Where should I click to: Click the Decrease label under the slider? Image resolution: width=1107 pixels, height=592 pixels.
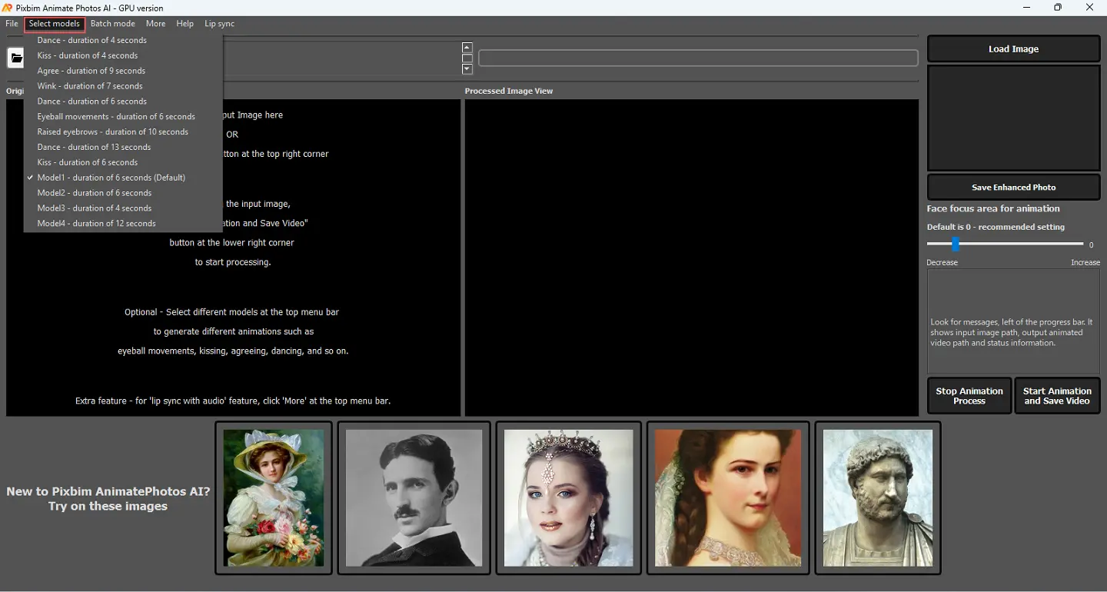942,263
